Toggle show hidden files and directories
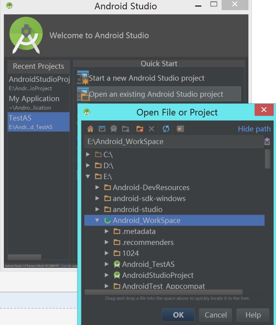Image resolution: width=276 pixels, height=325 pixels. coord(180,129)
